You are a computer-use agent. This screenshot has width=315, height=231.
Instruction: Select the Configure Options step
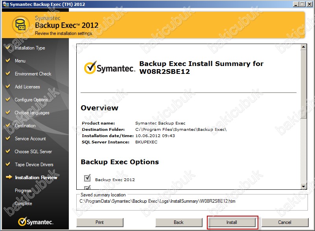tap(31, 100)
